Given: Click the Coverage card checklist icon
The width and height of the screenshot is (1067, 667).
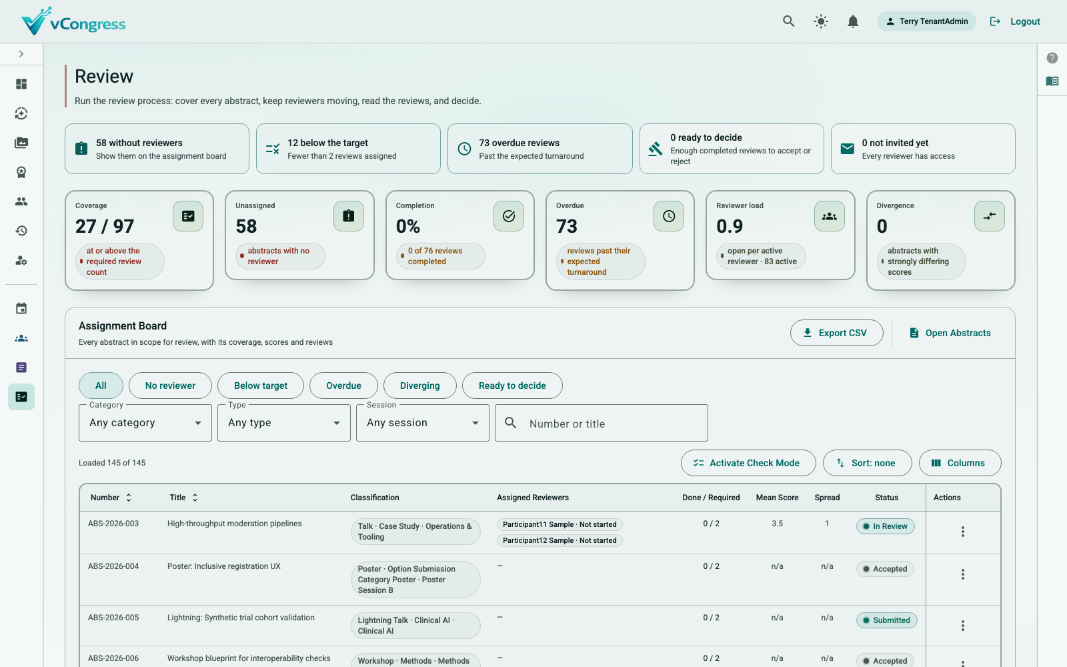Looking at the screenshot, I should 188,216.
